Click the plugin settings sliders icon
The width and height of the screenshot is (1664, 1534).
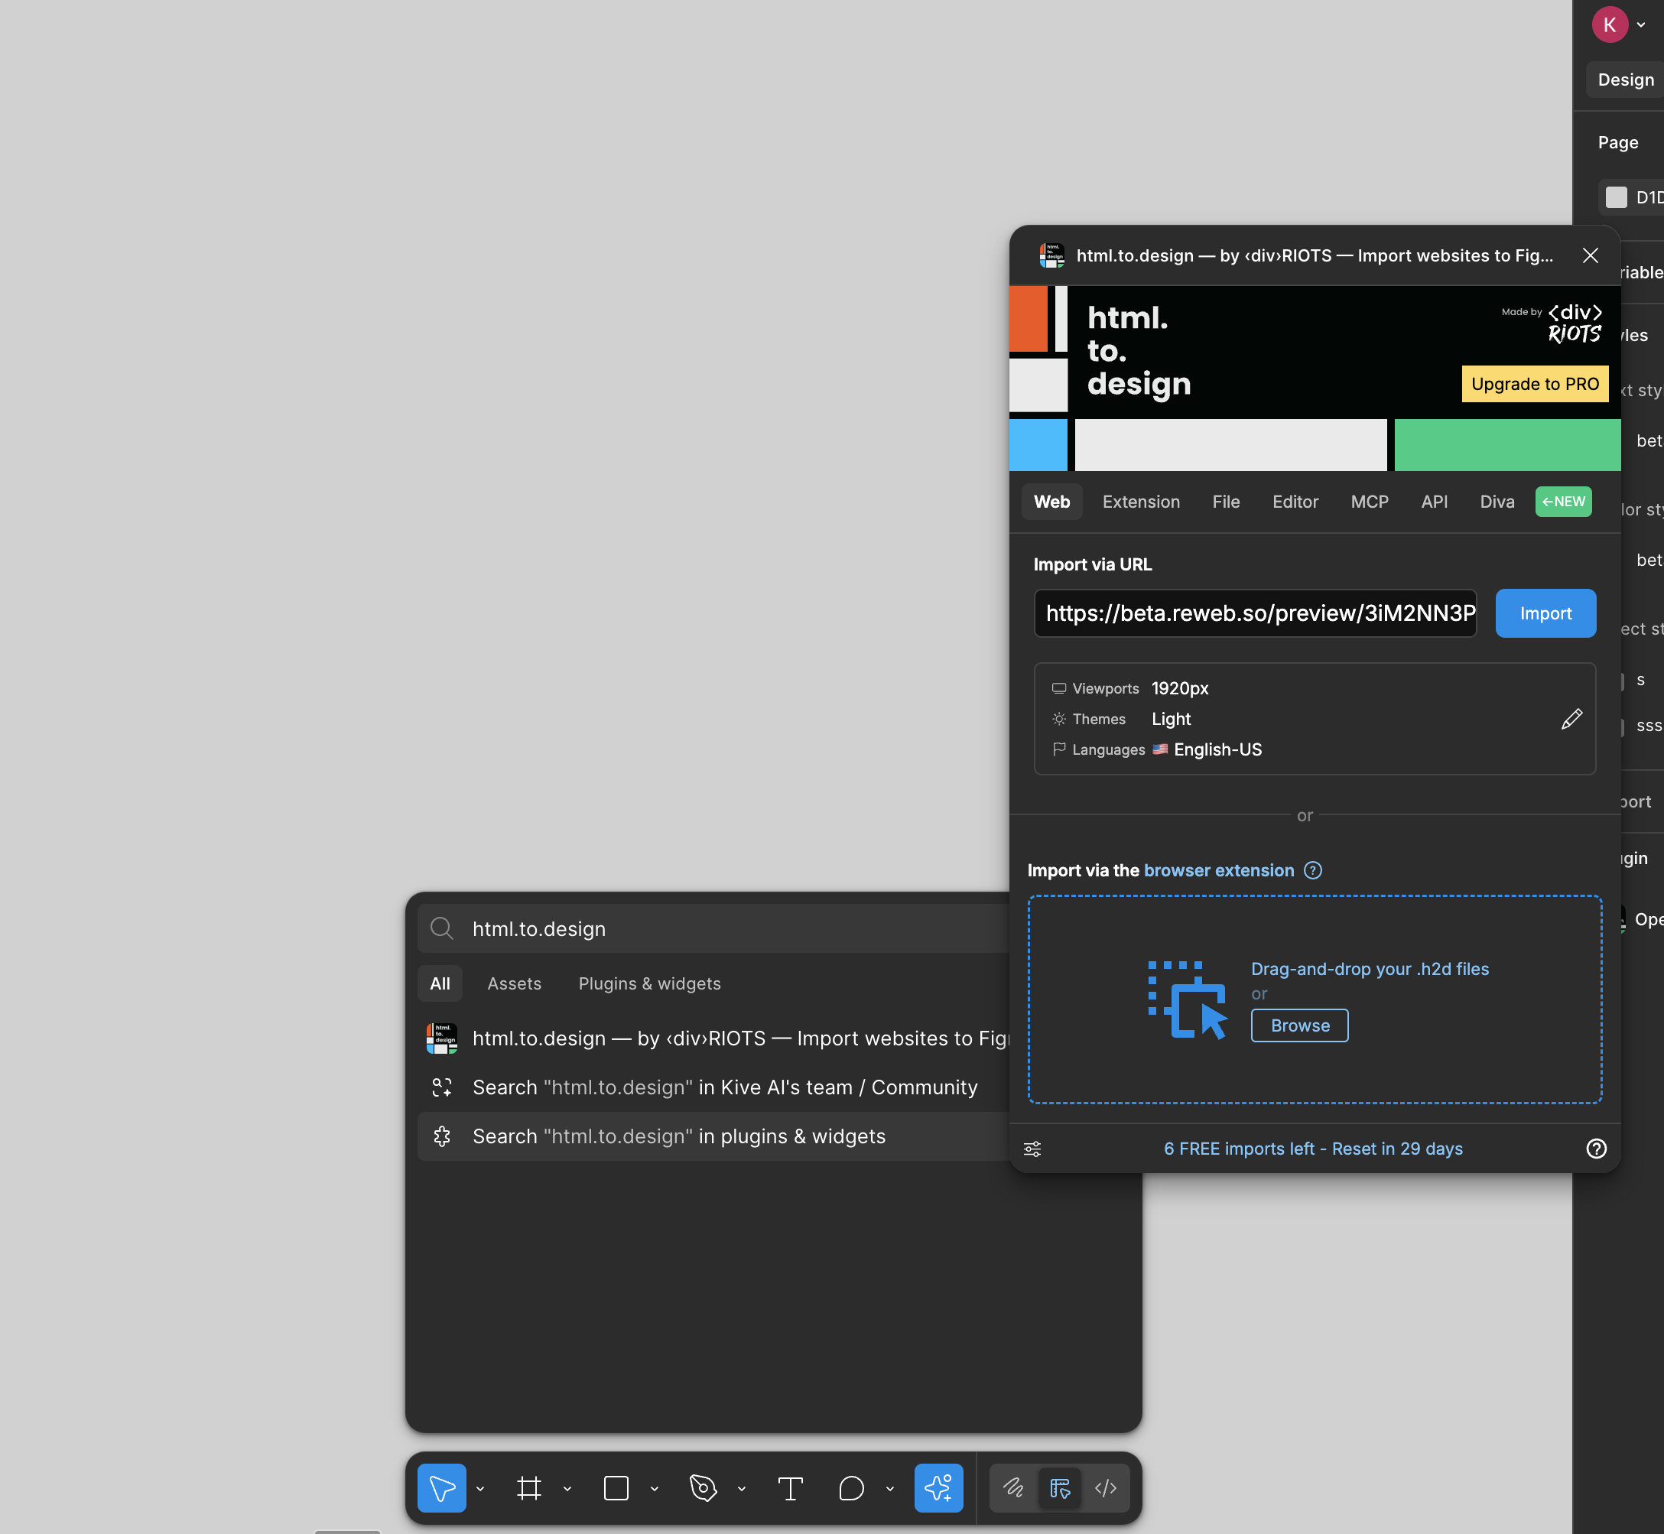click(1032, 1149)
